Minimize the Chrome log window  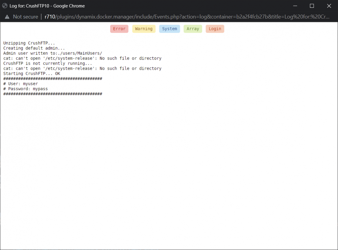click(295, 6)
